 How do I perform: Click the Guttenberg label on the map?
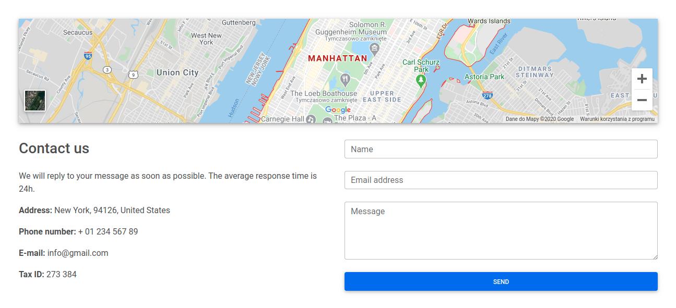point(239,22)
